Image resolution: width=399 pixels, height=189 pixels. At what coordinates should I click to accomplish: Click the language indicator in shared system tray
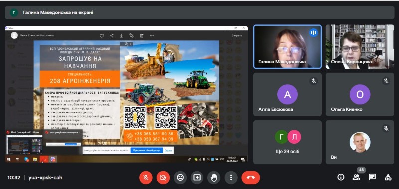tap(222, 159)
